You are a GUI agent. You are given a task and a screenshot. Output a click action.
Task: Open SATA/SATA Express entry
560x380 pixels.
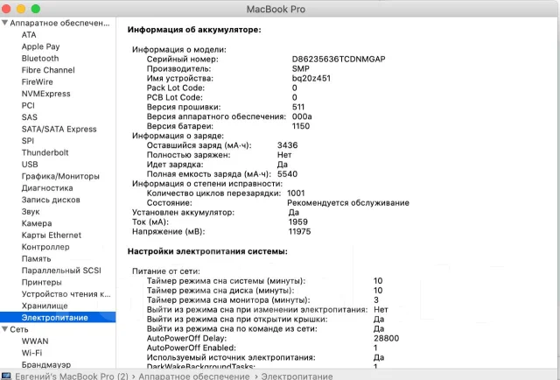(59, 129)
